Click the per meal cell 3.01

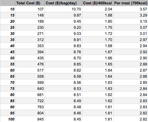pyautogui.click(x=131, y=33)
